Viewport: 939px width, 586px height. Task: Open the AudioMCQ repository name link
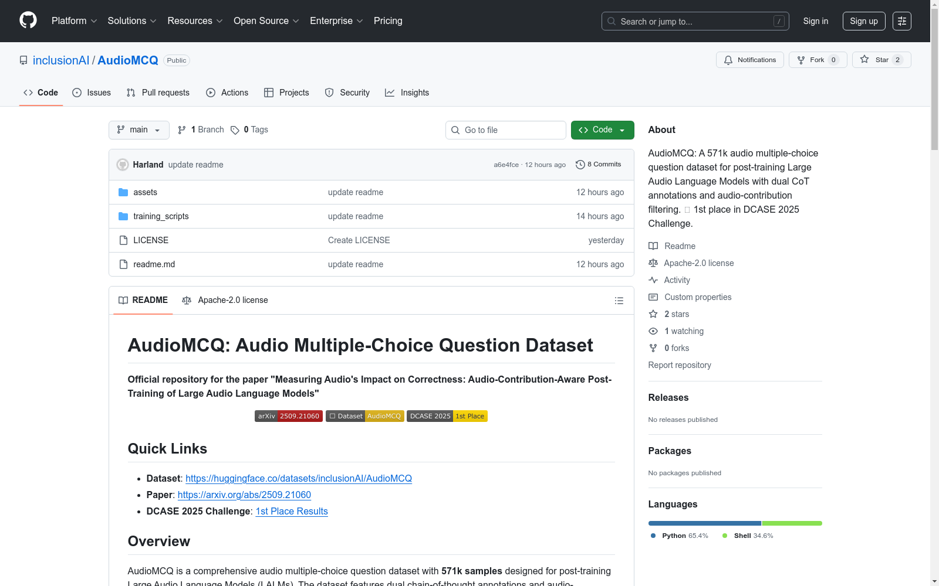click(128, 60)
